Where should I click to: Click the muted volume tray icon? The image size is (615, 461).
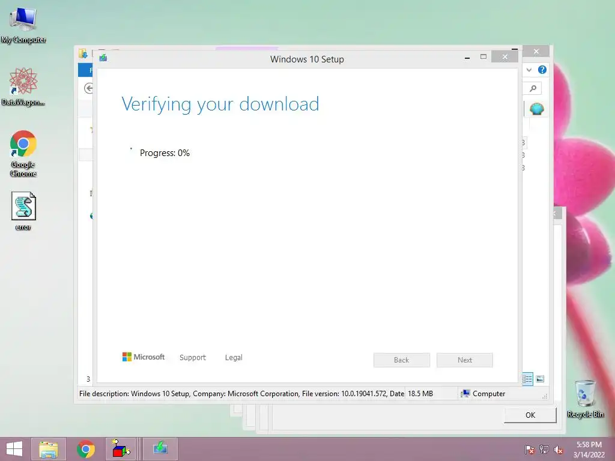[x=559, y=450]
